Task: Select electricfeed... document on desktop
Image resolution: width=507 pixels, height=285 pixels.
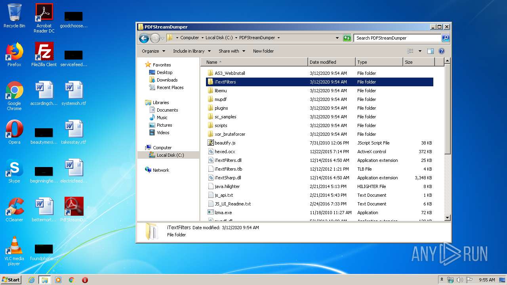Action: coord(74,171)
